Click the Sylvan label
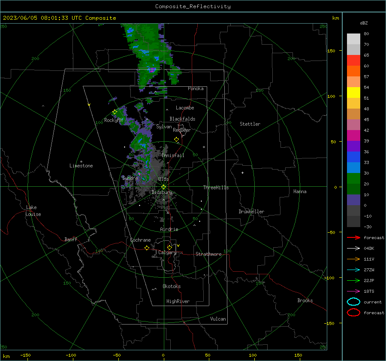 164,127
